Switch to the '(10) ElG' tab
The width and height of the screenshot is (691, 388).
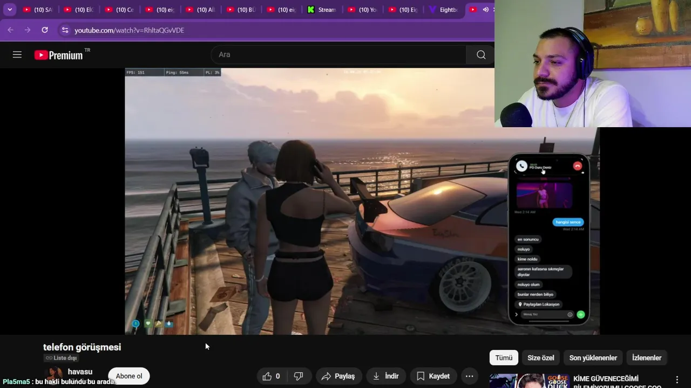79,10
